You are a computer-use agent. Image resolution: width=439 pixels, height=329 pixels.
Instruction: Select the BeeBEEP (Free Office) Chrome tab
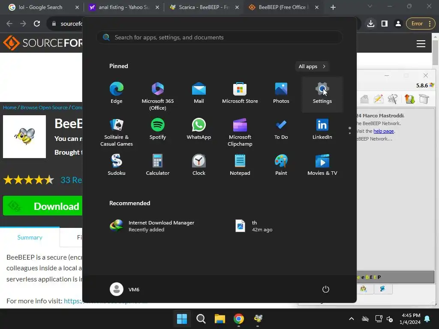coord(284,7)
